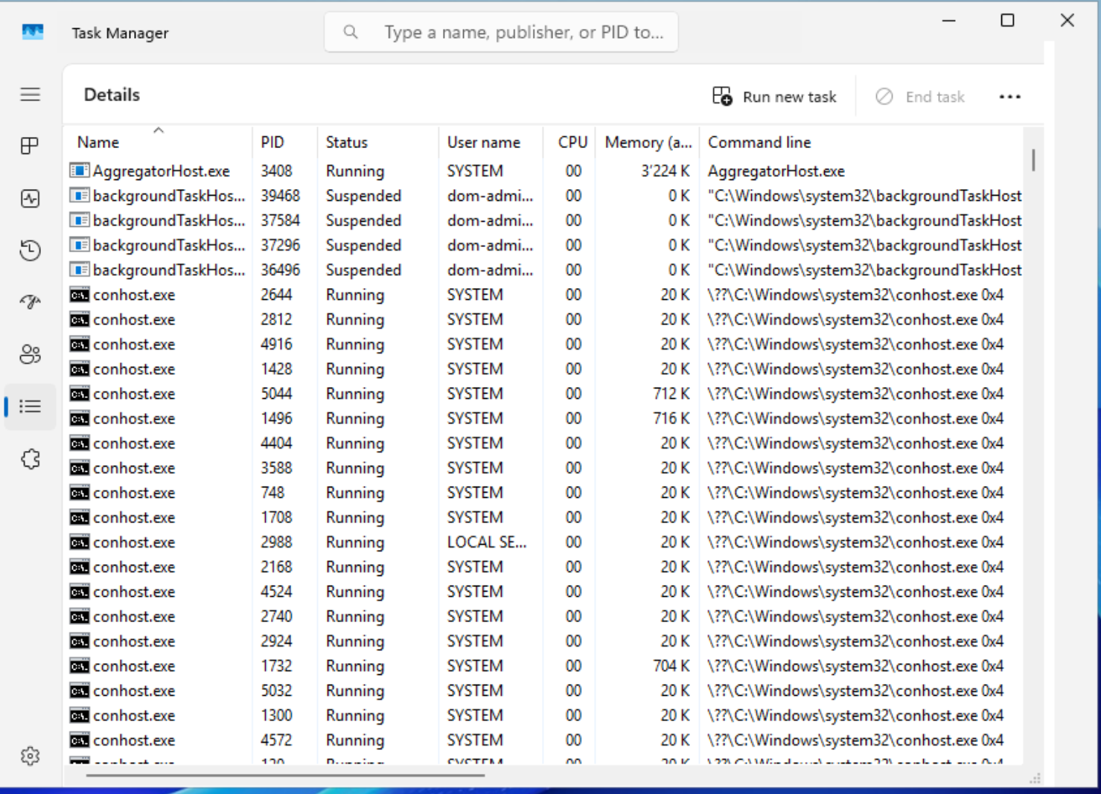Click PID 2168 cell

(x=276, y=567)
